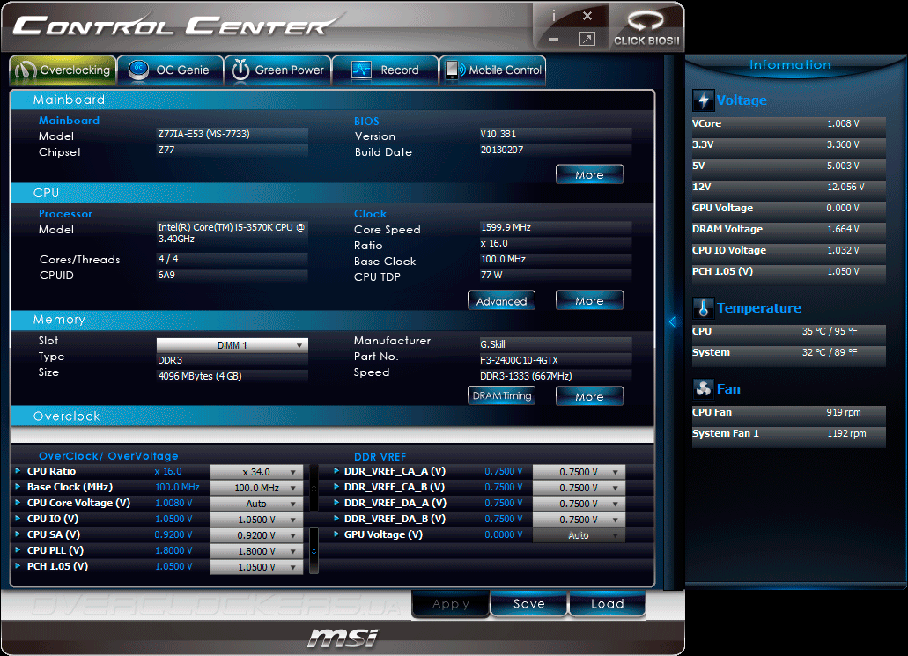Click the arrow beside CPU Core Voltage (V)
Screen dimensions: 908x656
click(18, 503)
